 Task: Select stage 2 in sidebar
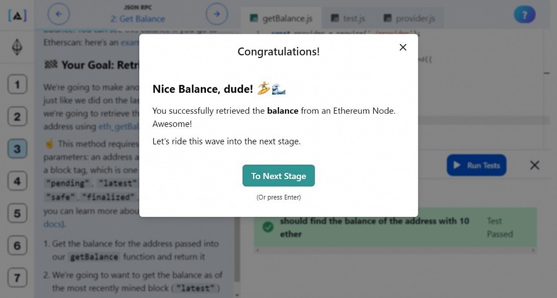(17, 117)
